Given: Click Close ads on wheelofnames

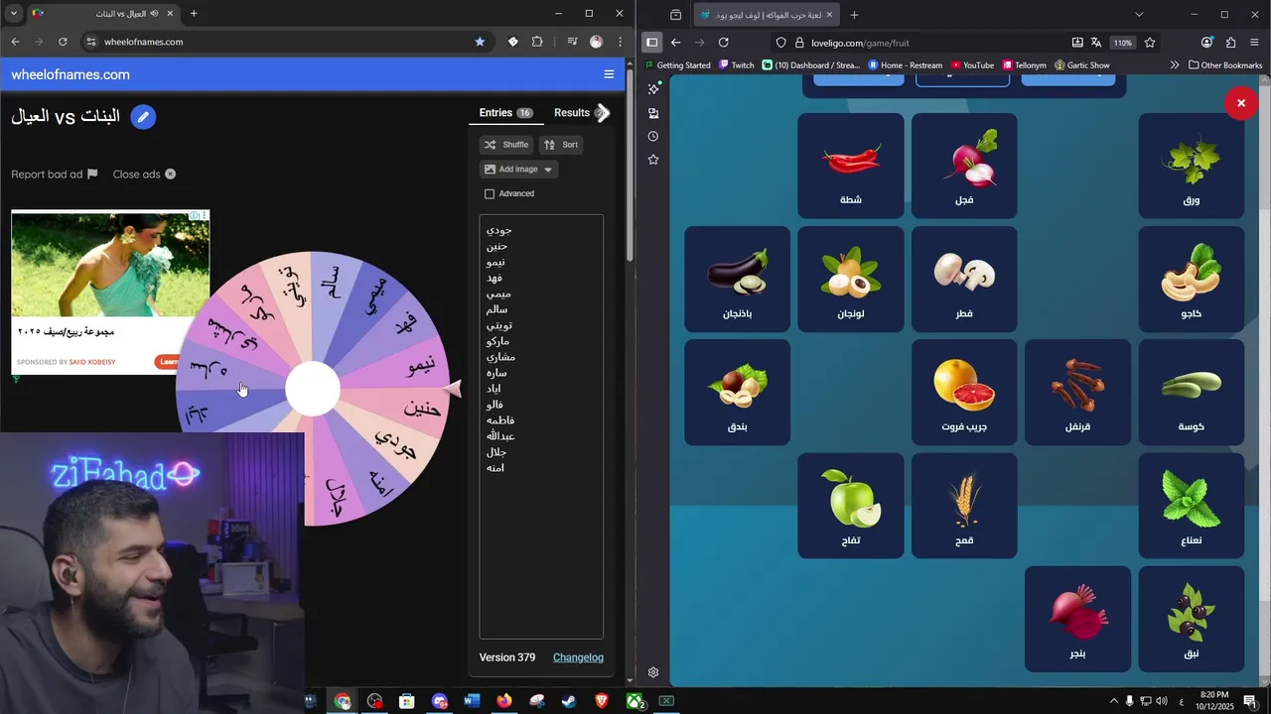Looking at the screenshot, I should pyautogui.click(x=144, y=175).
